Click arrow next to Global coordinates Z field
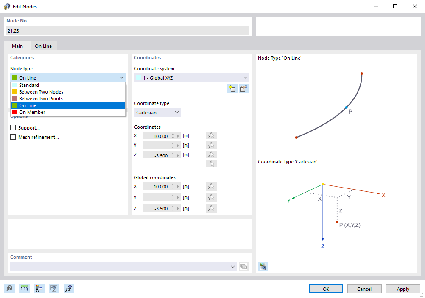 tap(178, 209)
